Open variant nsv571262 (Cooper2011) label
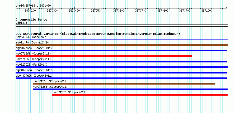 33,59
